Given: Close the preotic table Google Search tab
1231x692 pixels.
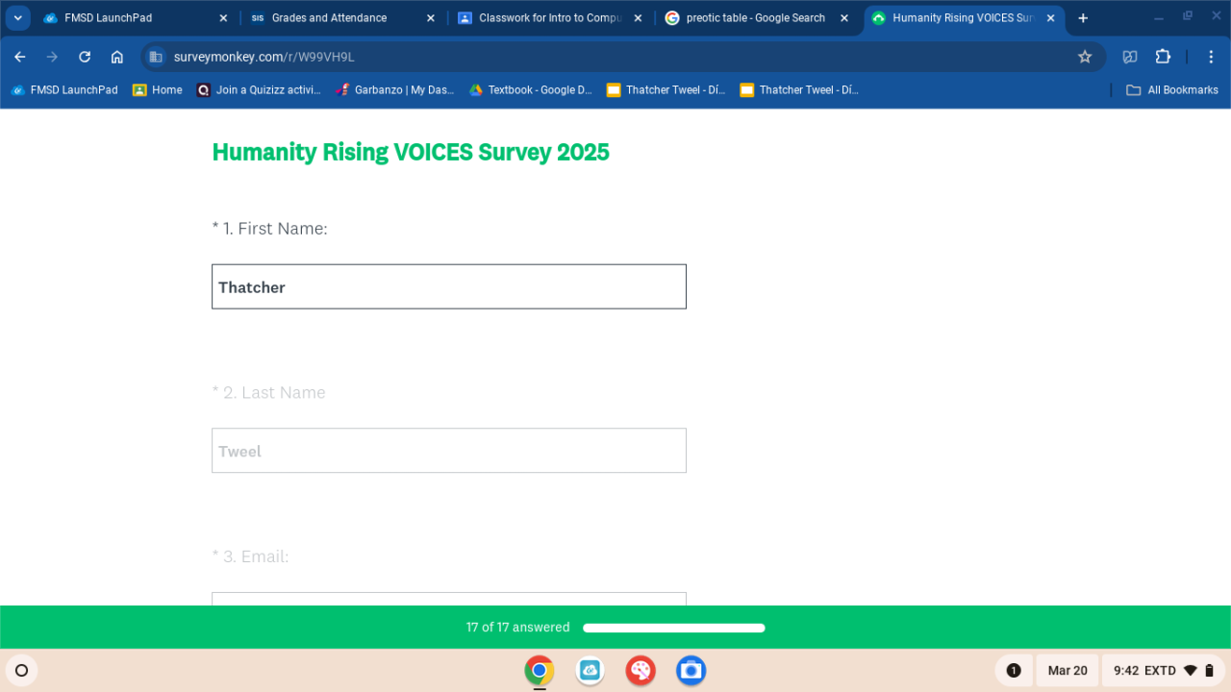Looking at the screenshot, I should pos(844,18).
